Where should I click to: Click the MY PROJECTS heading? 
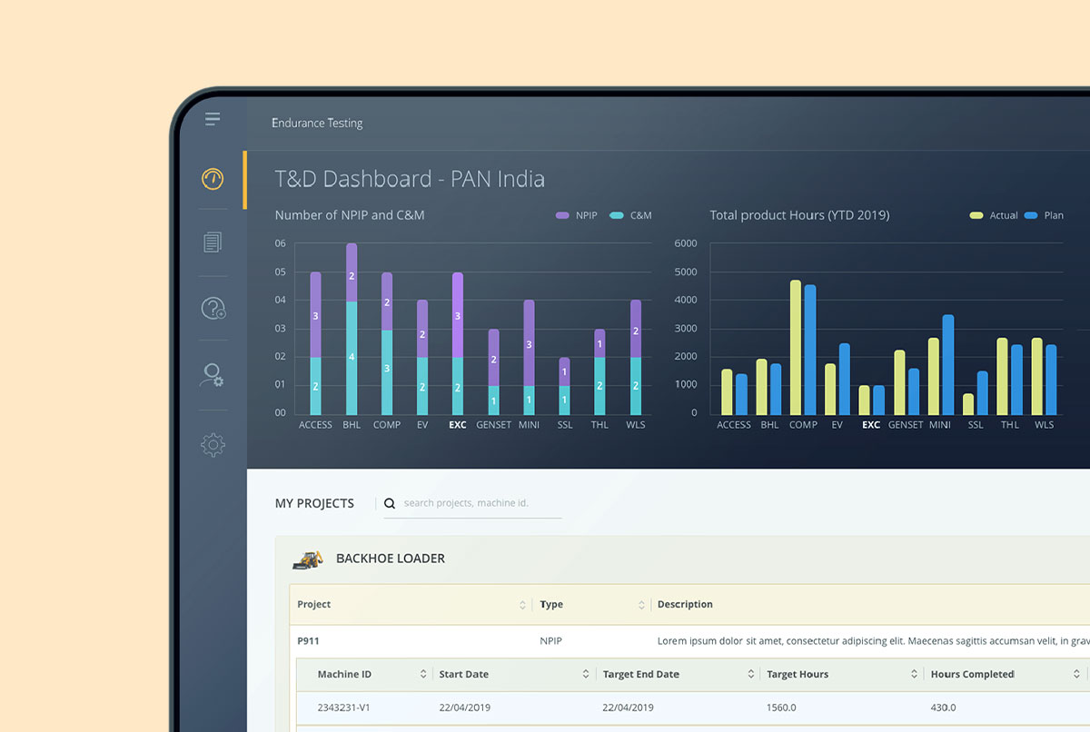coord(314,503)
